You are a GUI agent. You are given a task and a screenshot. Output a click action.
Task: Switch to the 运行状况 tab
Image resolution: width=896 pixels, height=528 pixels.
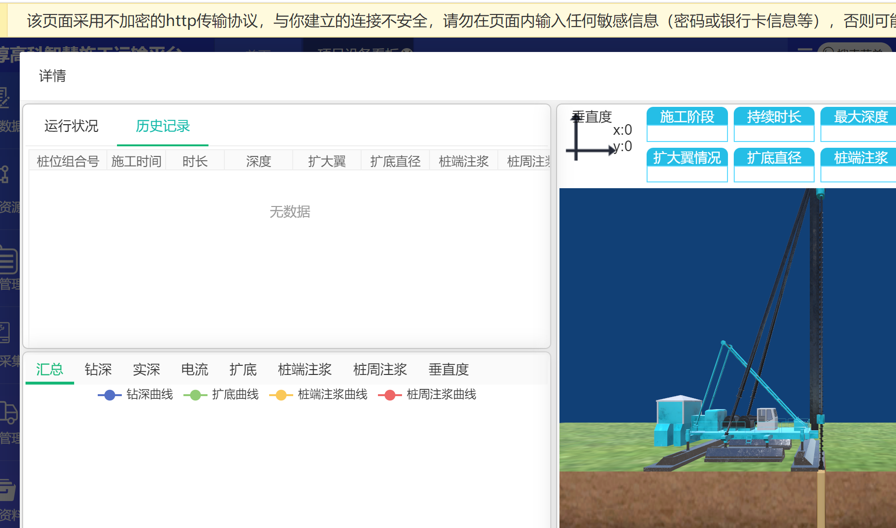71,126
